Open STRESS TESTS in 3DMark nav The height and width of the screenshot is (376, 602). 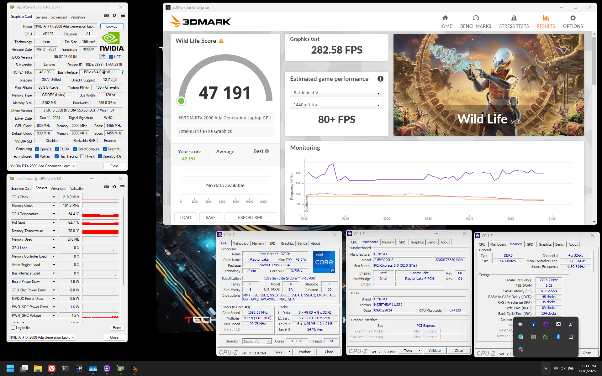[514, 22]
